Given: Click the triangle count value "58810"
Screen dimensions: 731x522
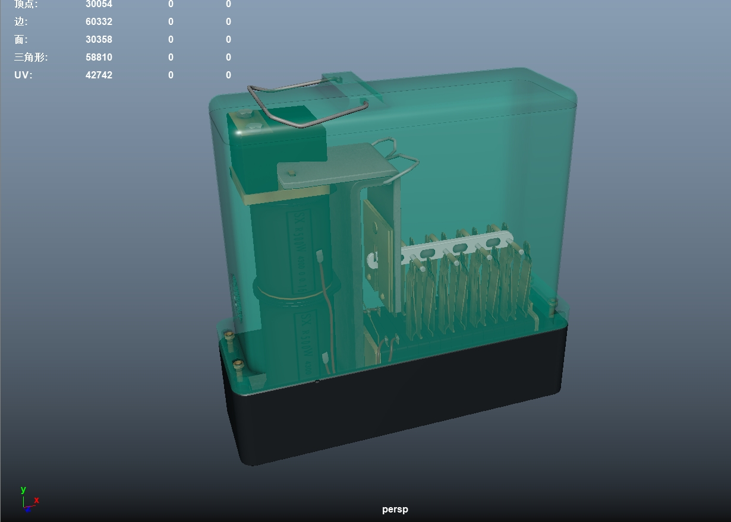Looking at the screenshot, I should click(x=99, y=58).
